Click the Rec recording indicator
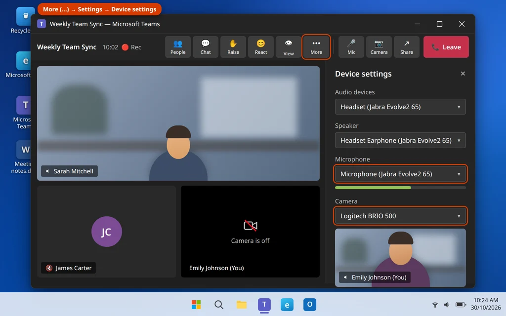506x316 pixels. 131,47
